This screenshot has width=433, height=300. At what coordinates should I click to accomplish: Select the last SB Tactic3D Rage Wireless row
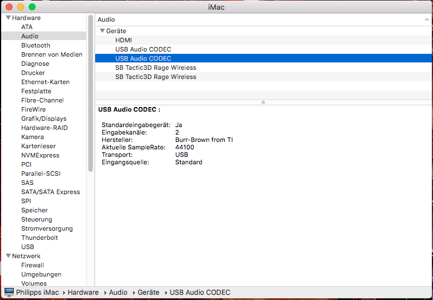click(264, 77)
